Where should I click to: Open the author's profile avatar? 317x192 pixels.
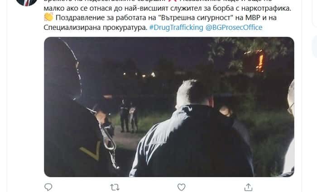pyautogui.click(x=26, y=2)
